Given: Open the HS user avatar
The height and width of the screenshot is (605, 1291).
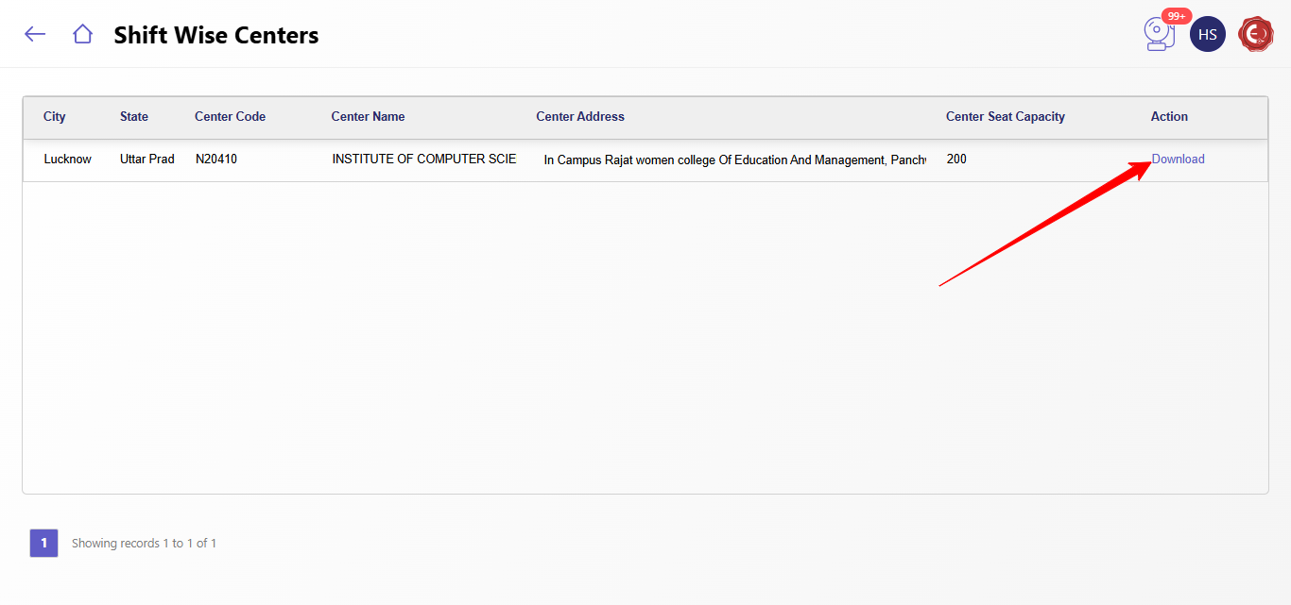Looking at the screenshot, I should click(1207, 34).
